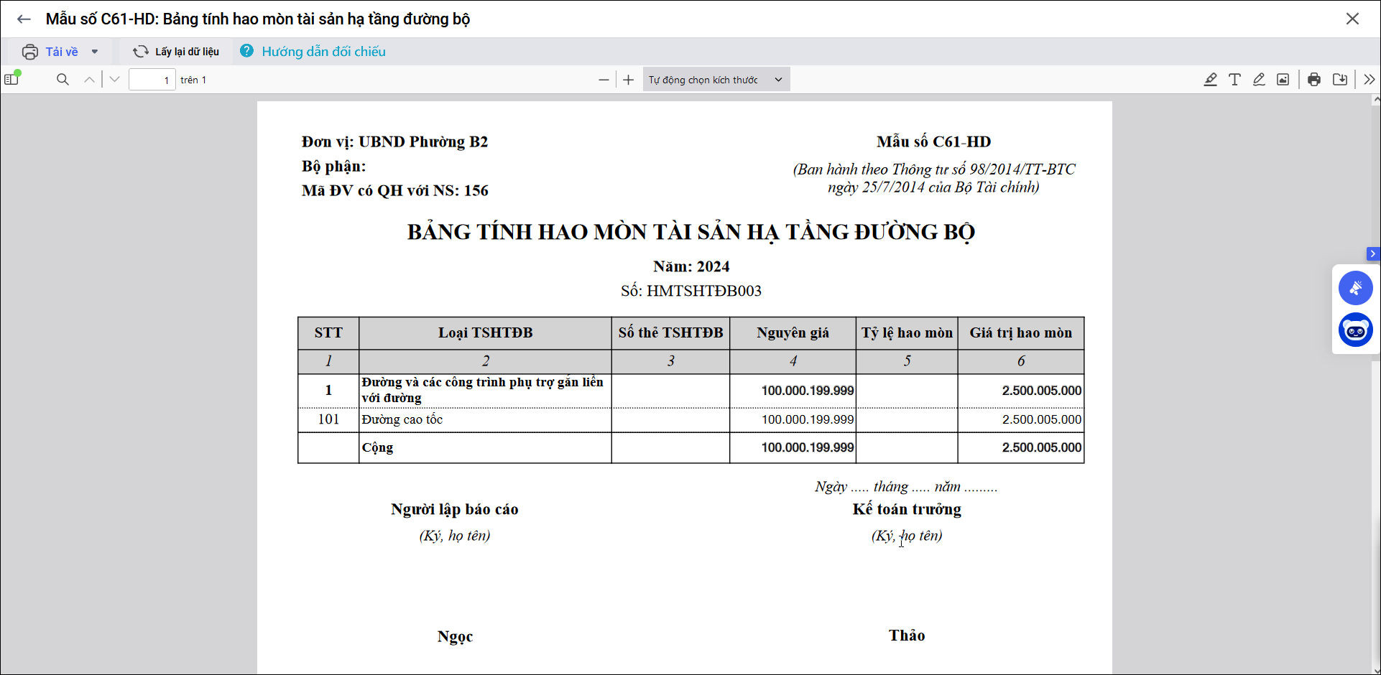Click the scrollbar up arrow
The image size is (1381, 675).
tap(1375, 101)
